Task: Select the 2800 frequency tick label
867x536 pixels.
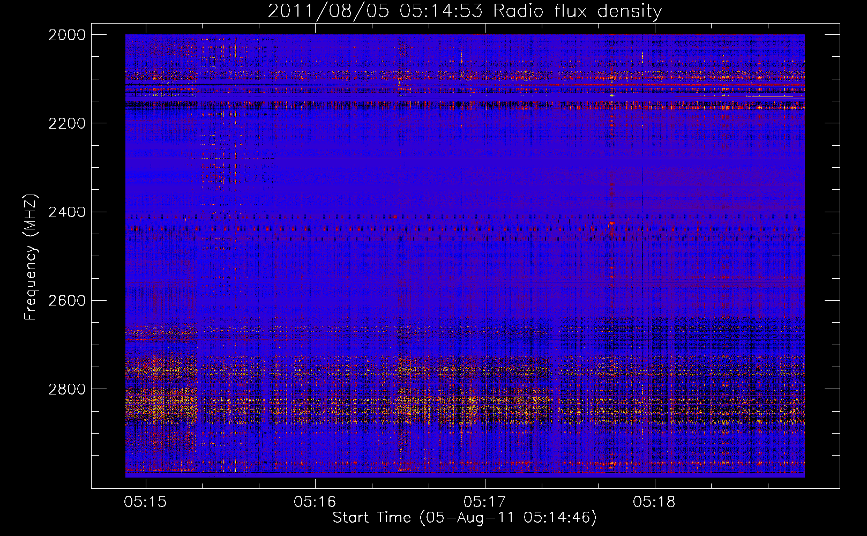Action: click(x=67, y=389)
